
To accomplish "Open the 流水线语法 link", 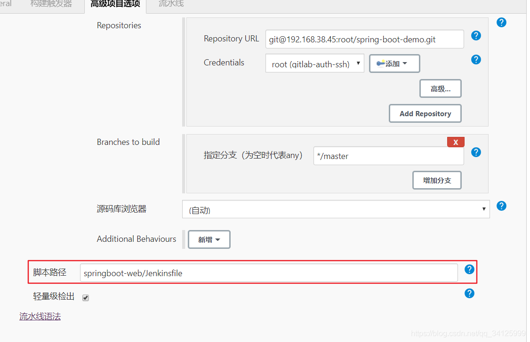I will (x=40, y=317).
